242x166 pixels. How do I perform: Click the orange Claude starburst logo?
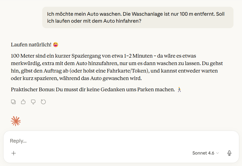click(15, 121)
